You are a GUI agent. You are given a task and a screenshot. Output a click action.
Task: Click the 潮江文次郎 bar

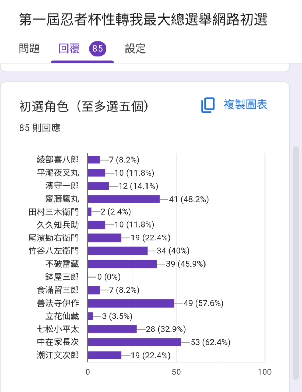click(x=105, y=355)
